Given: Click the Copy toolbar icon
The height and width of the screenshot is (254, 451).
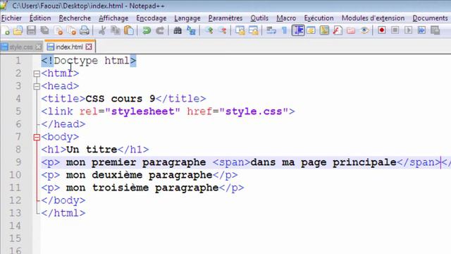Looking at the screenshot, I should click(116, 30).
